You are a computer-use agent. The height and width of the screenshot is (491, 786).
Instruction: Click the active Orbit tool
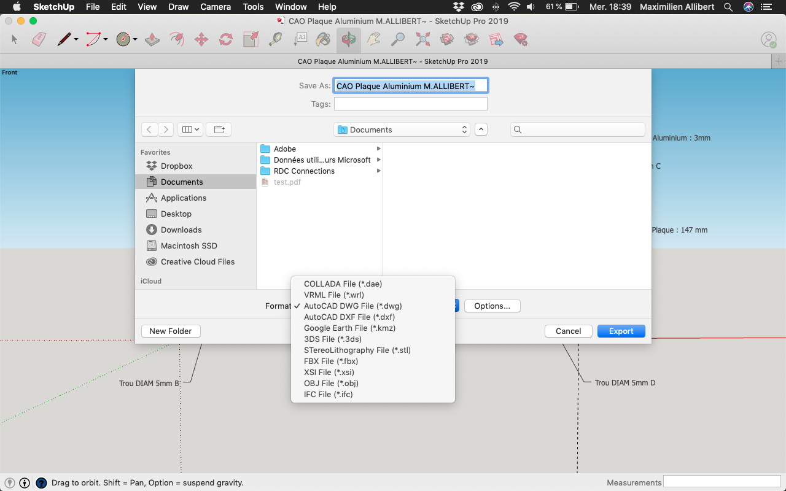click(349, 40)
